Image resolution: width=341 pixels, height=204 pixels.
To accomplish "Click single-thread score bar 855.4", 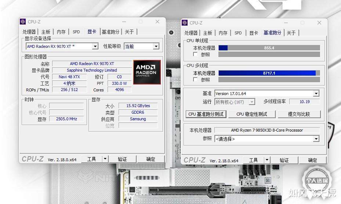I will [269, 48].
